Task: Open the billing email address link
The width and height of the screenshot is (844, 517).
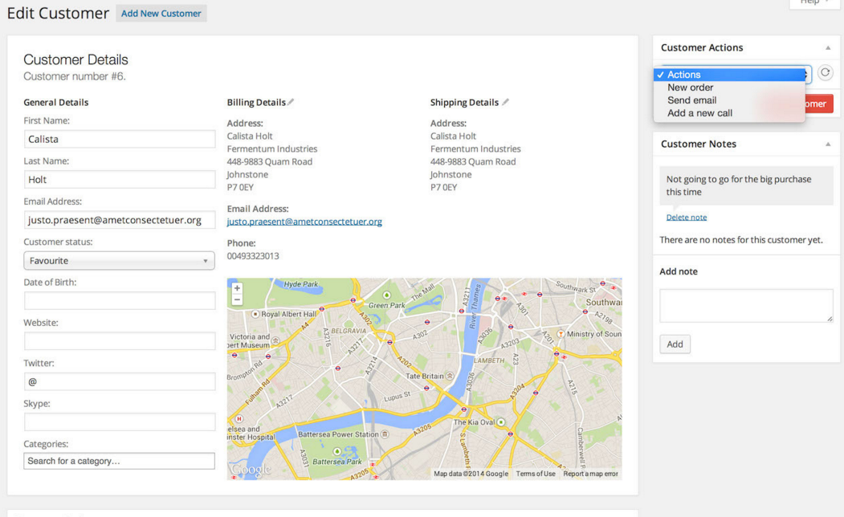Action: [x=304, y=222]
